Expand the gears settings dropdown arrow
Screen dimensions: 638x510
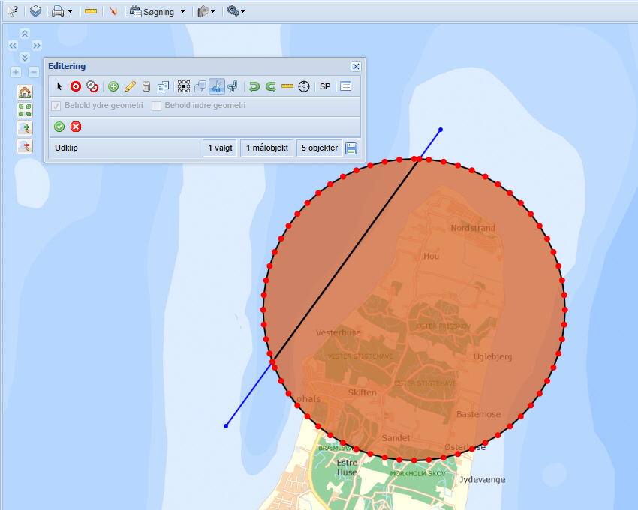(243, 12)
